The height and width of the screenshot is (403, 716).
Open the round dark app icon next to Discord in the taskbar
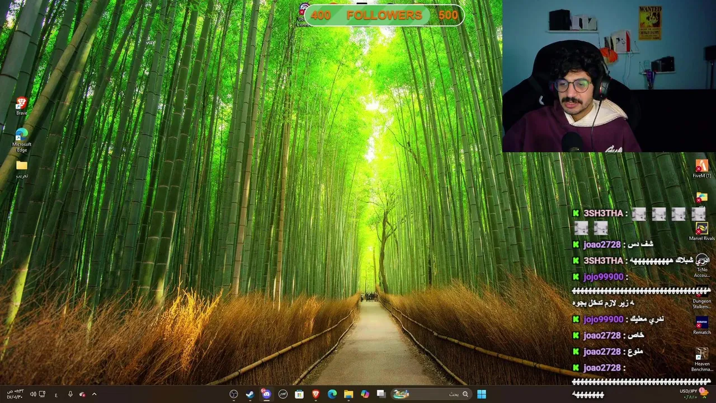coord(283,394)
